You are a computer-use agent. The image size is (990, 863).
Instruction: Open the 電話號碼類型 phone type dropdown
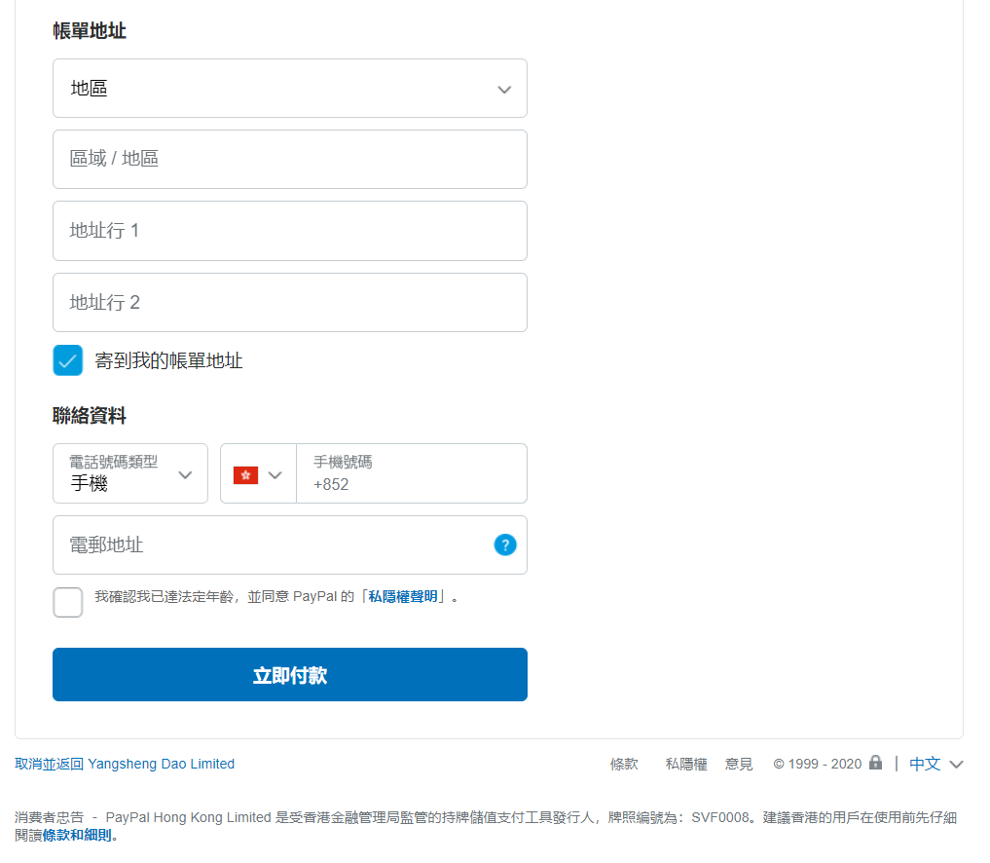click(130, 473)
